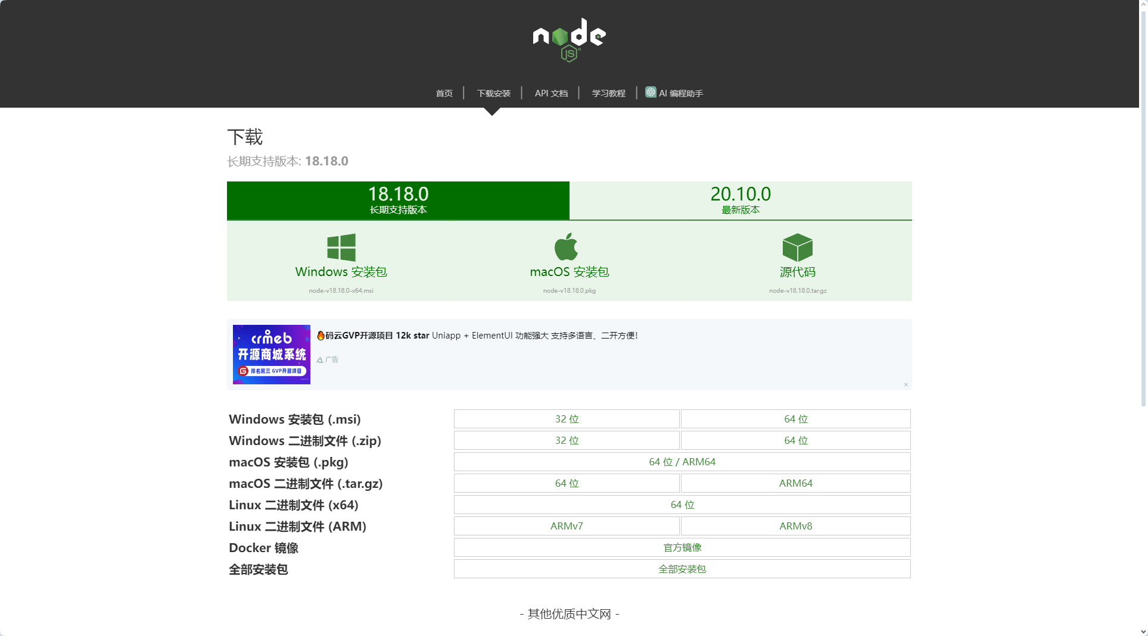This screenshot has width=1148, height=636.
Task: Download 64 位 Windows 二进制文件 (.zip)
Action: (796, 440)
